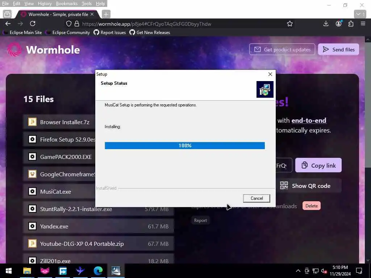This screenshot has height=278, width=371.
Task: Click the Browser Installer.7z archive icon
Action: 32,122
